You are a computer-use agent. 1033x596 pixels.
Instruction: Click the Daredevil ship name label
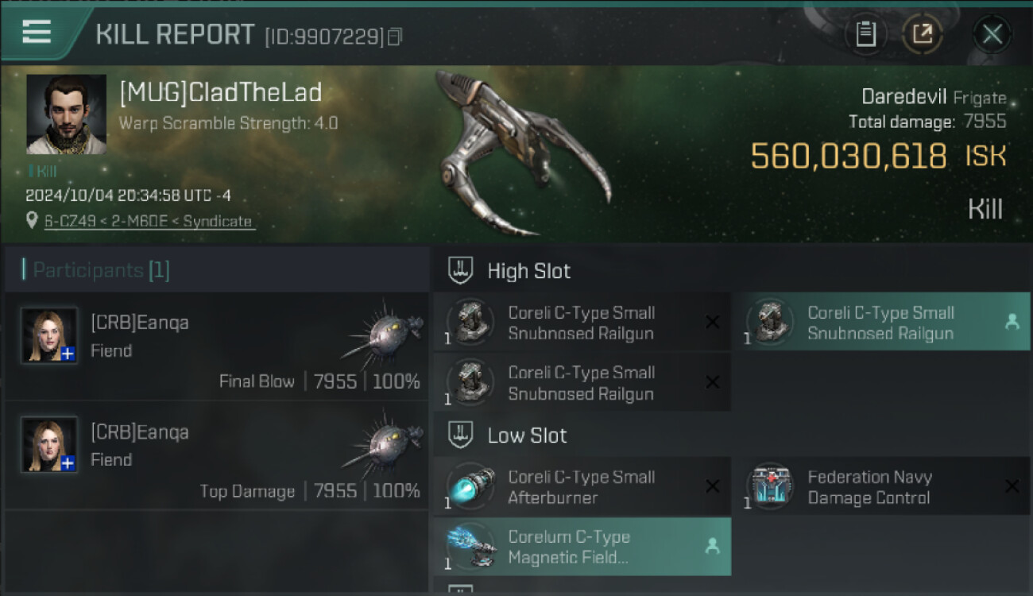click(x=904, y=97)
